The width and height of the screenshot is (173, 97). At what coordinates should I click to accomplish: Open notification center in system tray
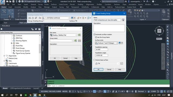click(x=169, y=95)
